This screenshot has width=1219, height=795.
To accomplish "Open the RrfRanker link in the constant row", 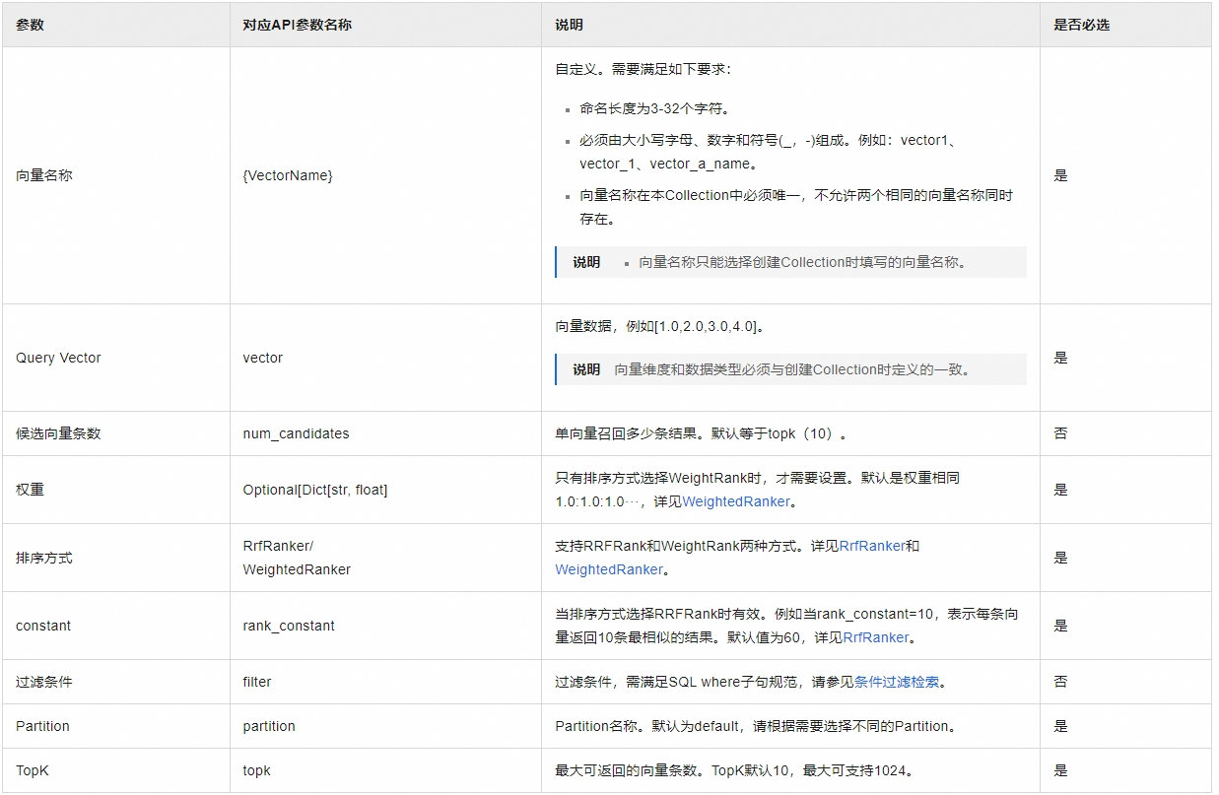I will pyautogui.click(x=875, y=637).
